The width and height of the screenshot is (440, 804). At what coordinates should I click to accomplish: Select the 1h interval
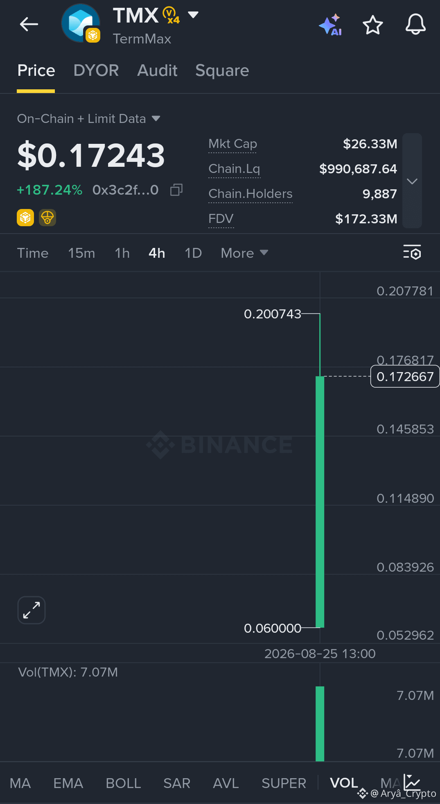(122, 253)
